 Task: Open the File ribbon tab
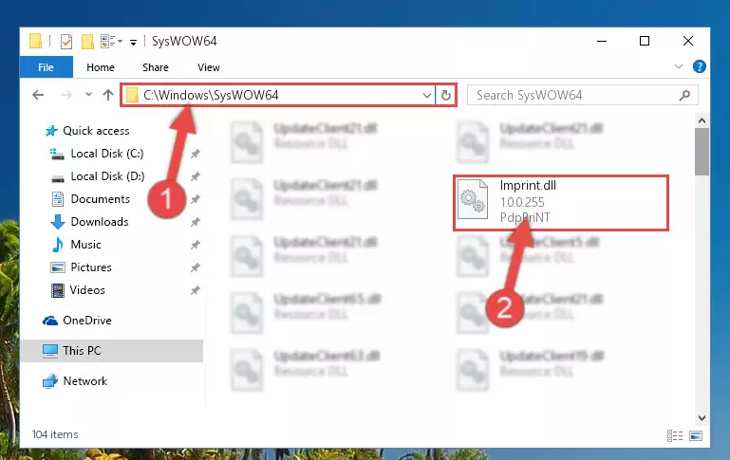click(47, 67)
